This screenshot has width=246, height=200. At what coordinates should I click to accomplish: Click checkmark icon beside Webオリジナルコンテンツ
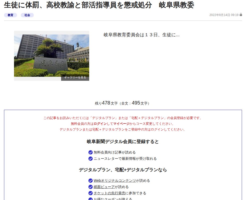point(90,180)
